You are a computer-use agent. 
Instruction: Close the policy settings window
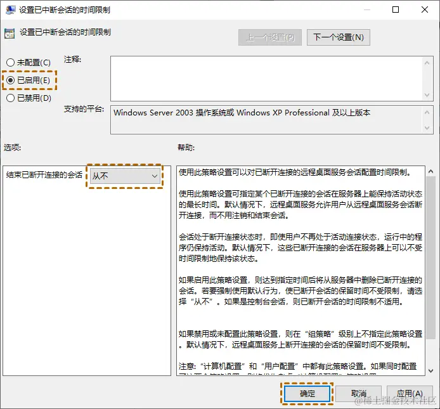tap(425, 10)
